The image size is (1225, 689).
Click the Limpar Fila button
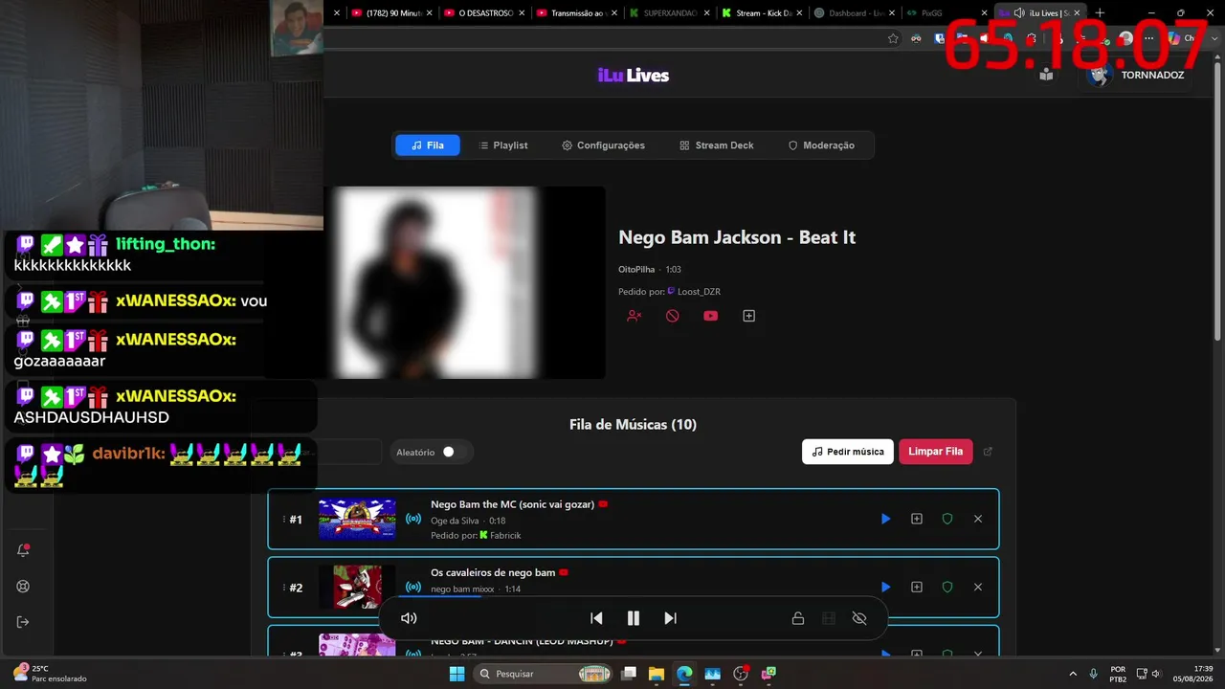coord(936,452)
